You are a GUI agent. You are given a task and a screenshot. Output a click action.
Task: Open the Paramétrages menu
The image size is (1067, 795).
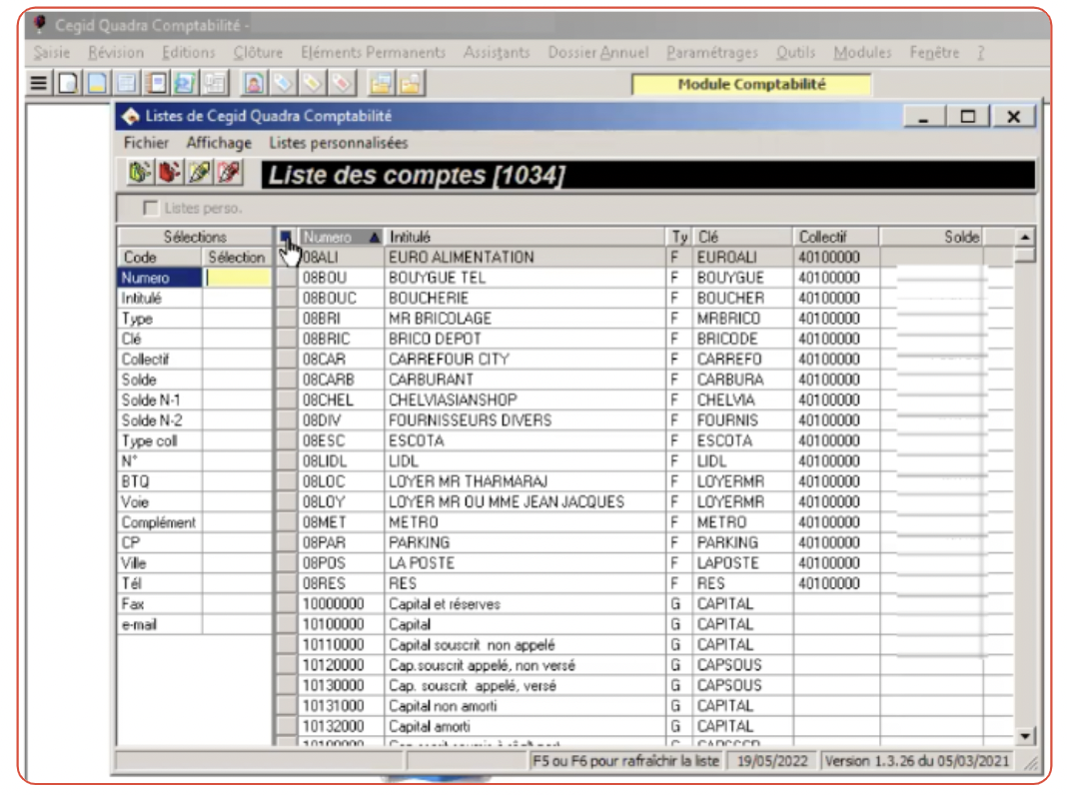tap(711, 52)
